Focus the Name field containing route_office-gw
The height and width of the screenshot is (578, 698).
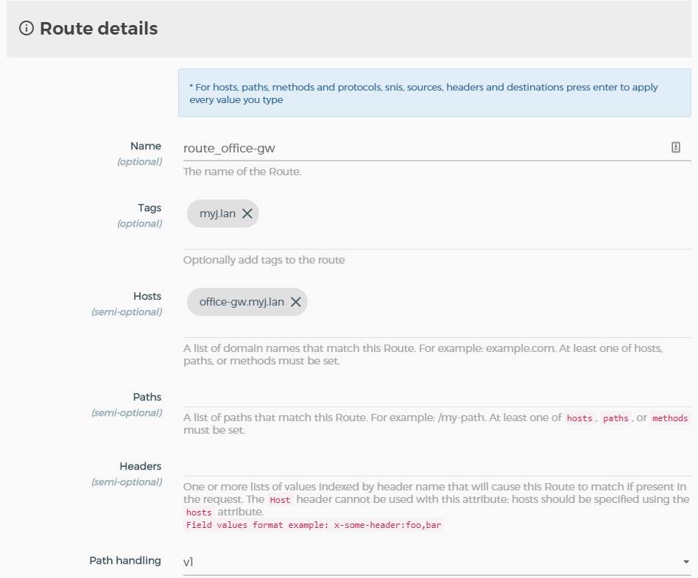[420, 148]
